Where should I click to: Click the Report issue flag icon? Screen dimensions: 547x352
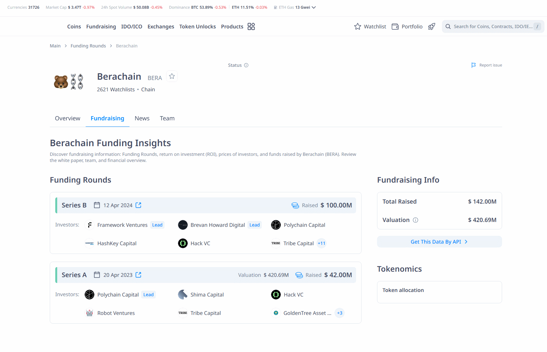tap(473, 65)
